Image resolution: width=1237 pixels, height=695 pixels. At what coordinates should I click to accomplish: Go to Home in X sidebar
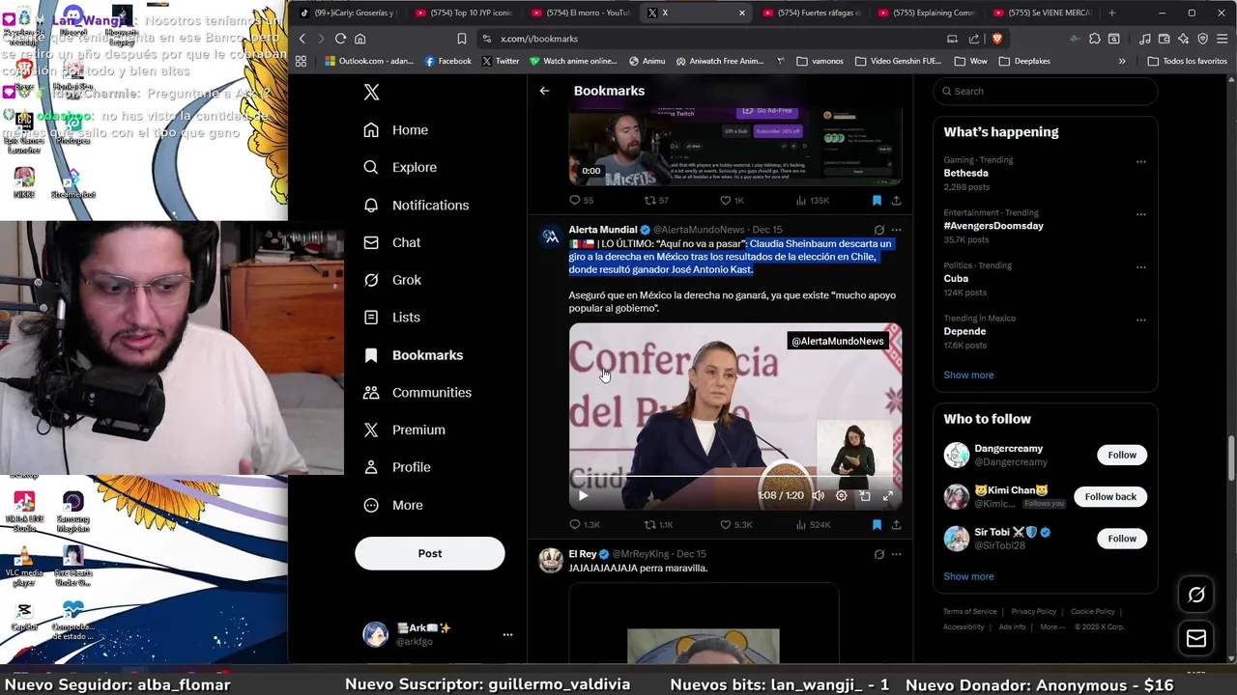[x=396, y=130]
